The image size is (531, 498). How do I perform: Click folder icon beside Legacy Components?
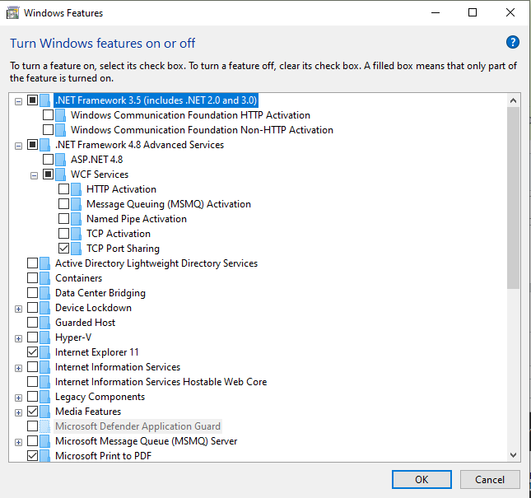(x=44, y=397)
